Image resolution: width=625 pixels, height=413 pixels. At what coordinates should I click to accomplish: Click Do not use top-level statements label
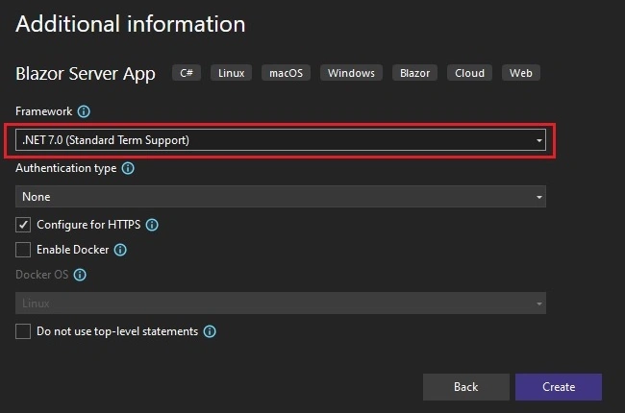pyautogui.click(x=117, y=331)
